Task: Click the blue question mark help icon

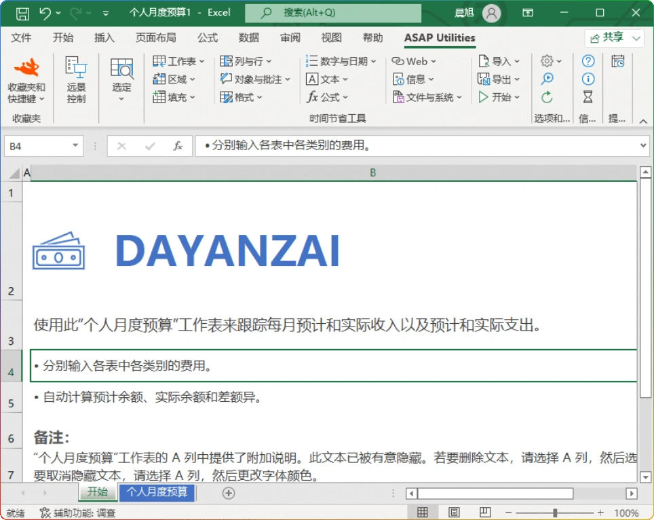Action: coord(588,61)
